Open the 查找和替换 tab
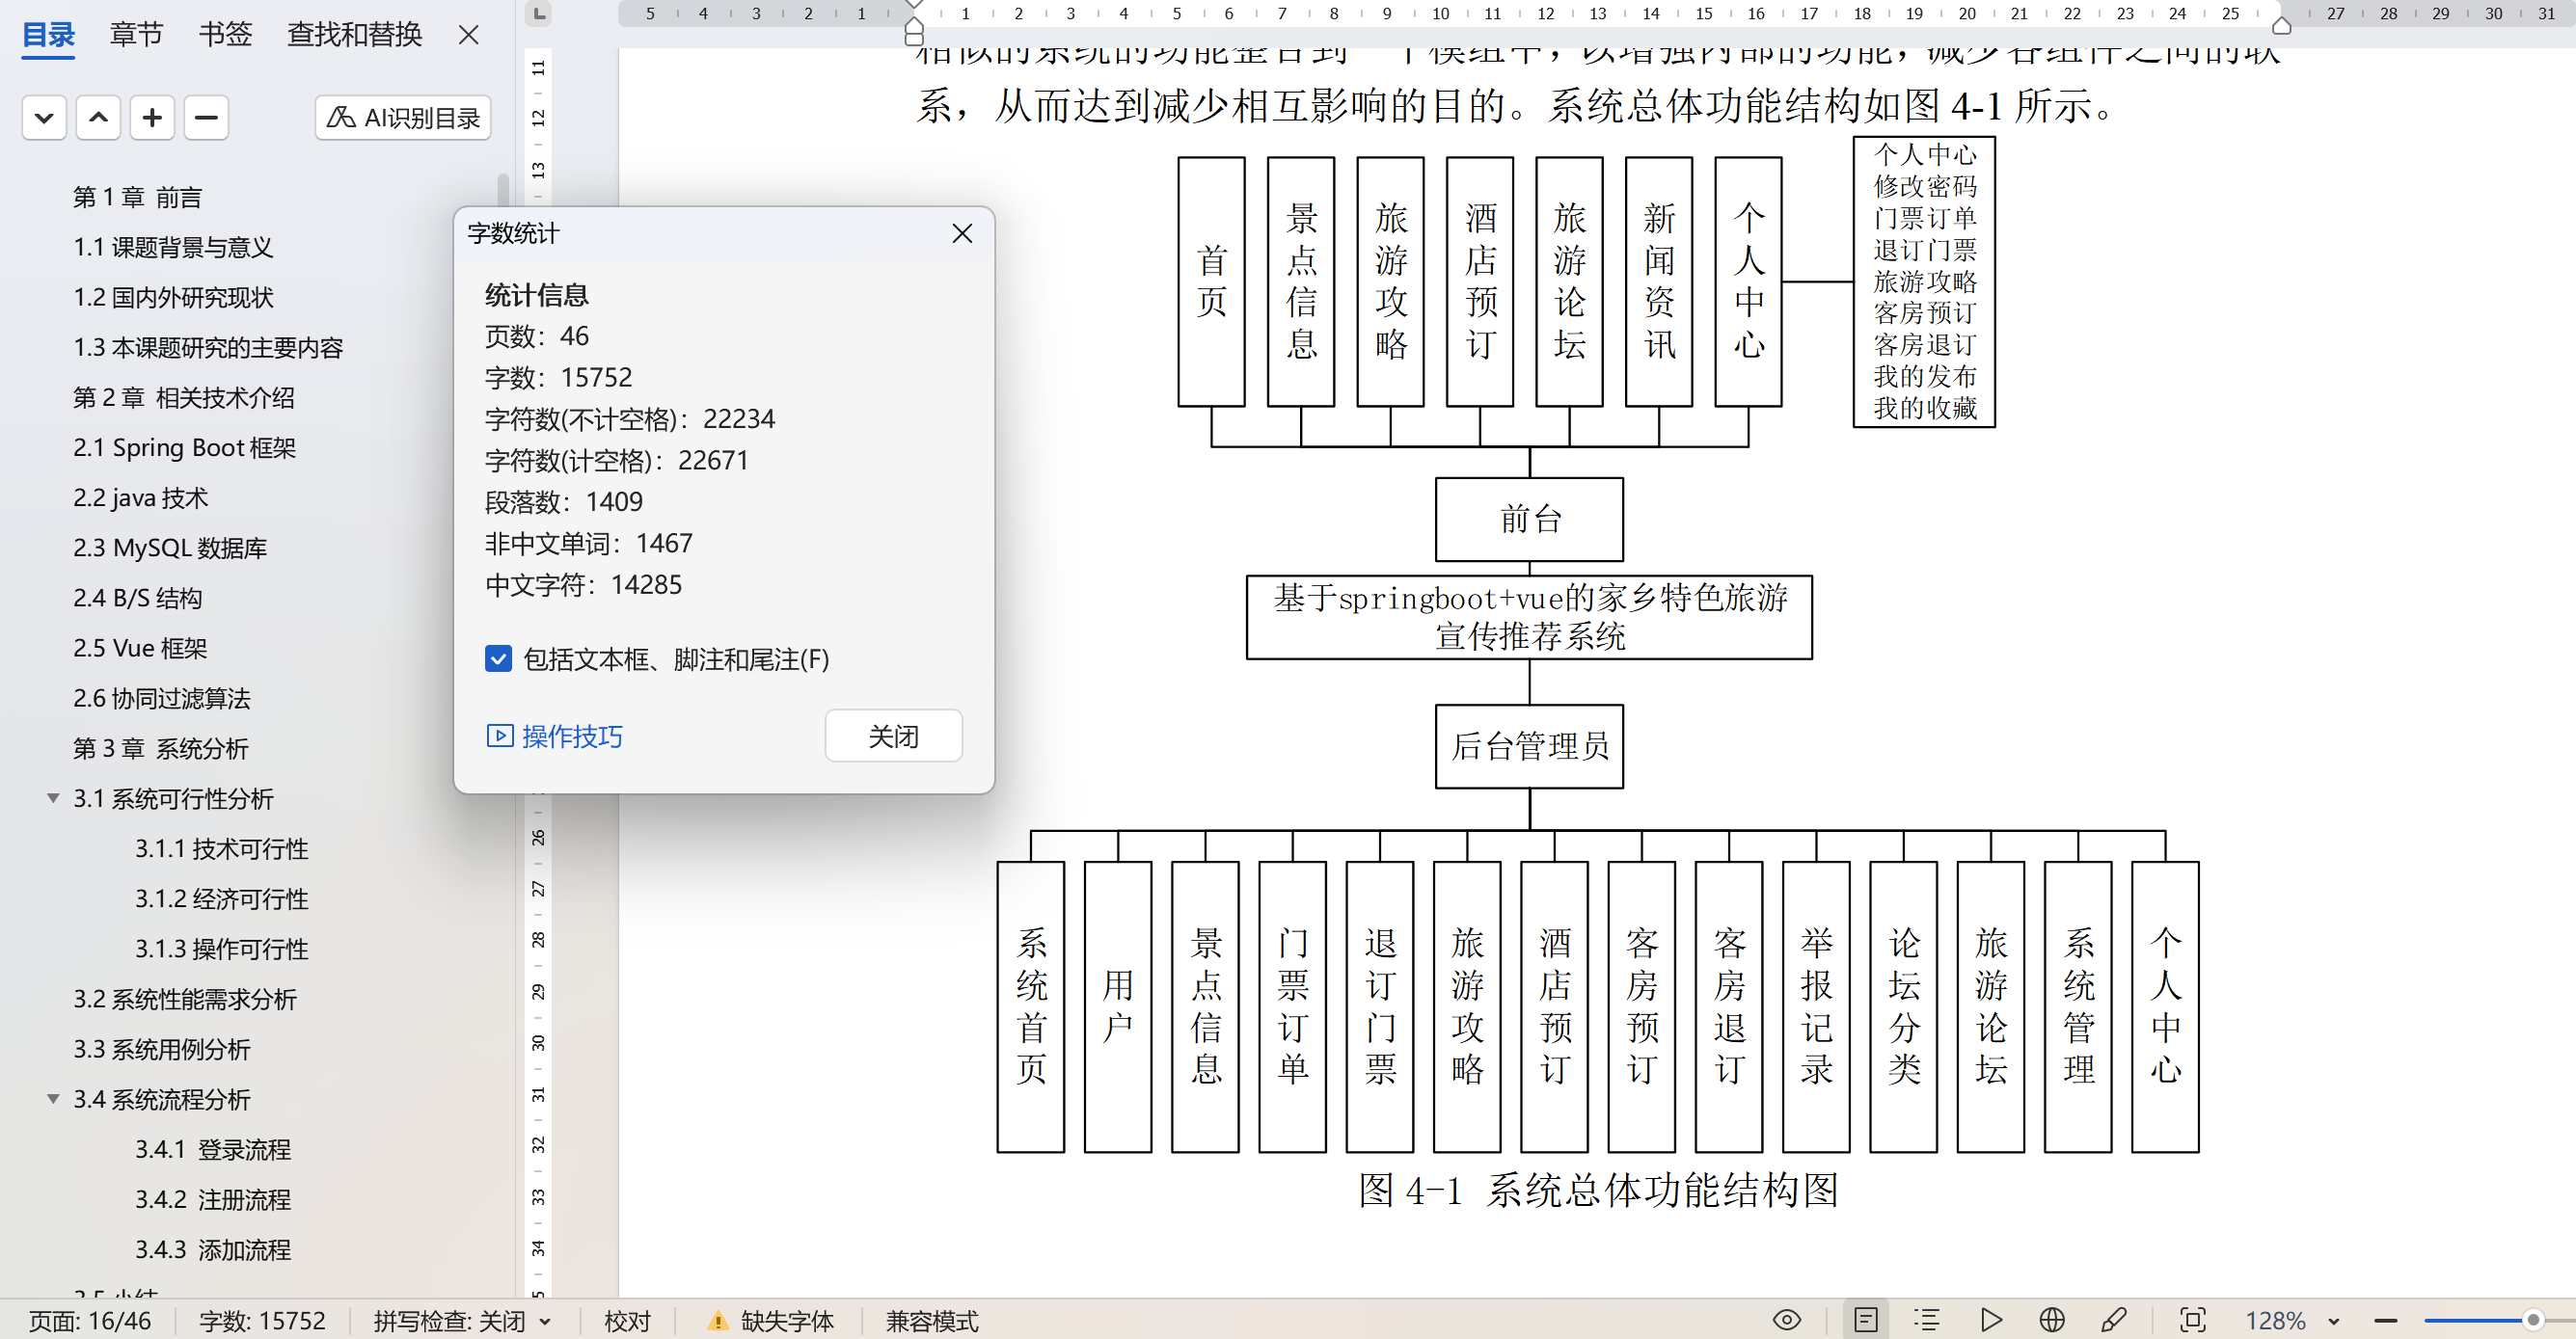Image resolution: width=2576 pixels, height=1339 pixels. click(x=354, y=35)
